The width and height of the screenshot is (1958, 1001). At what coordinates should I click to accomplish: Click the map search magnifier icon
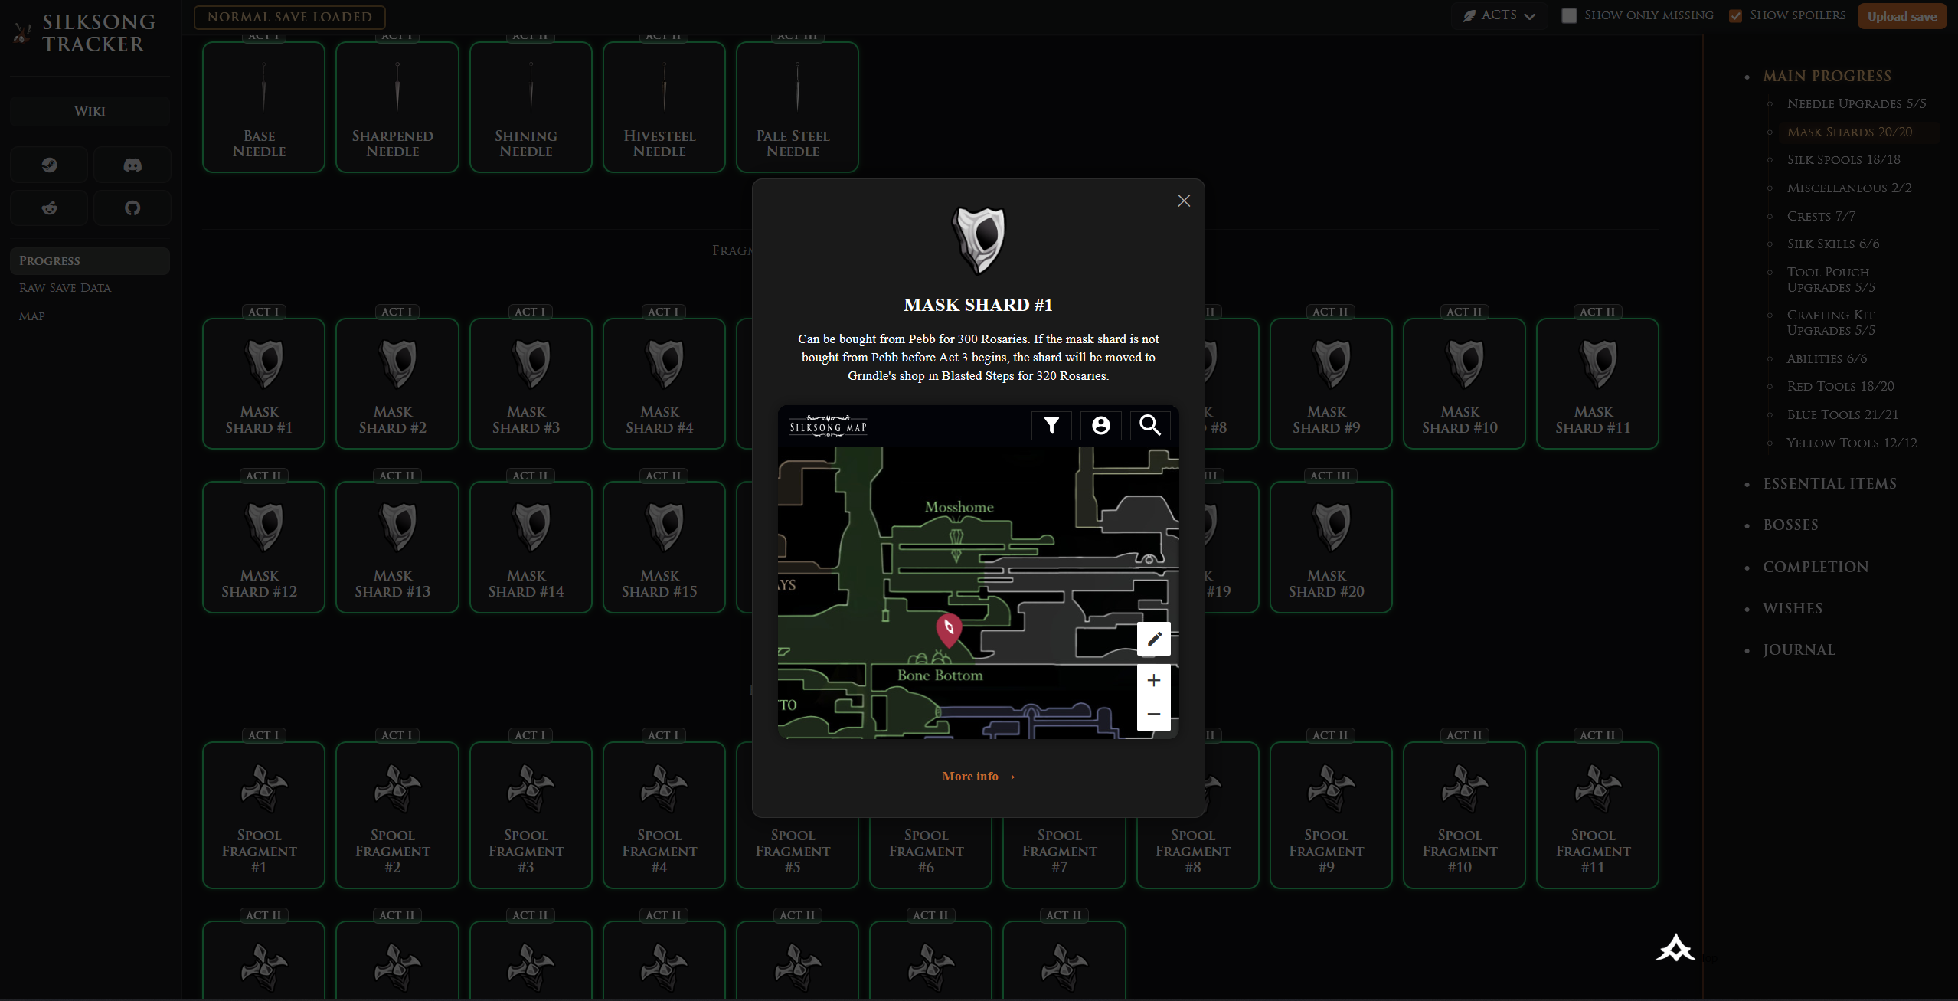coord(1149,425)
